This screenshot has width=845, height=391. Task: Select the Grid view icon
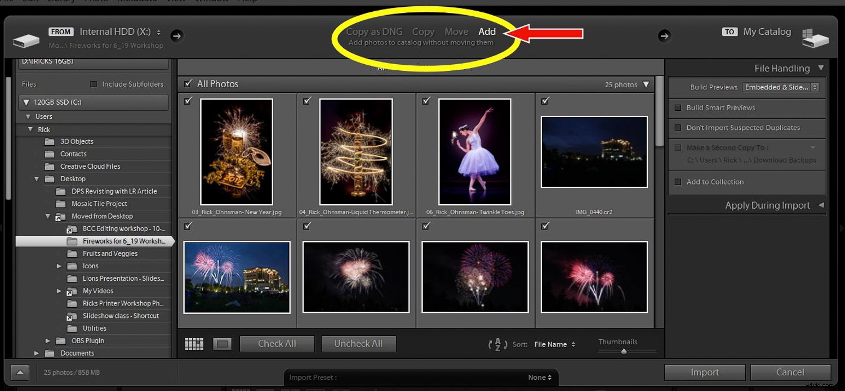click(x=194, y=343)
